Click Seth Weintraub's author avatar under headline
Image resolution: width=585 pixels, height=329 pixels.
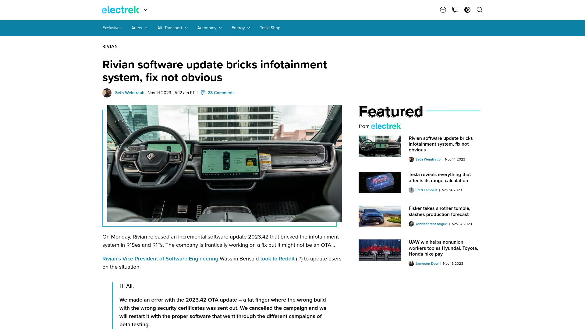click(107, 93)
